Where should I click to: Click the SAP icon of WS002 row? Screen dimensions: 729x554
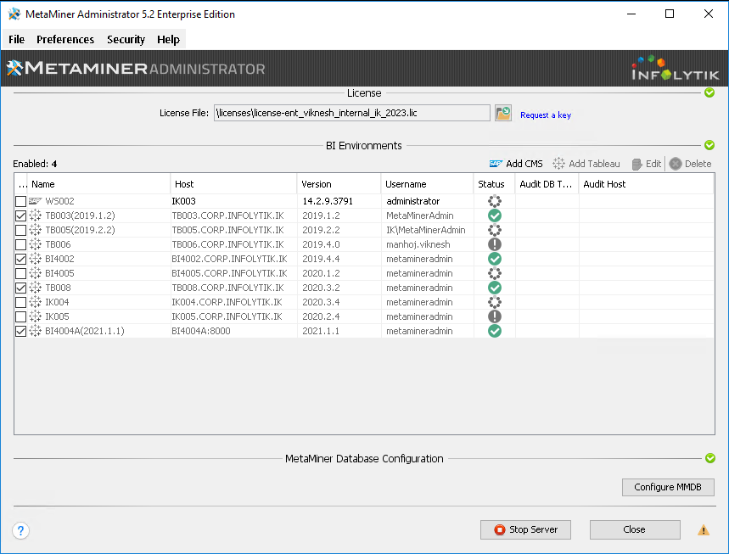tap(36, 201)
